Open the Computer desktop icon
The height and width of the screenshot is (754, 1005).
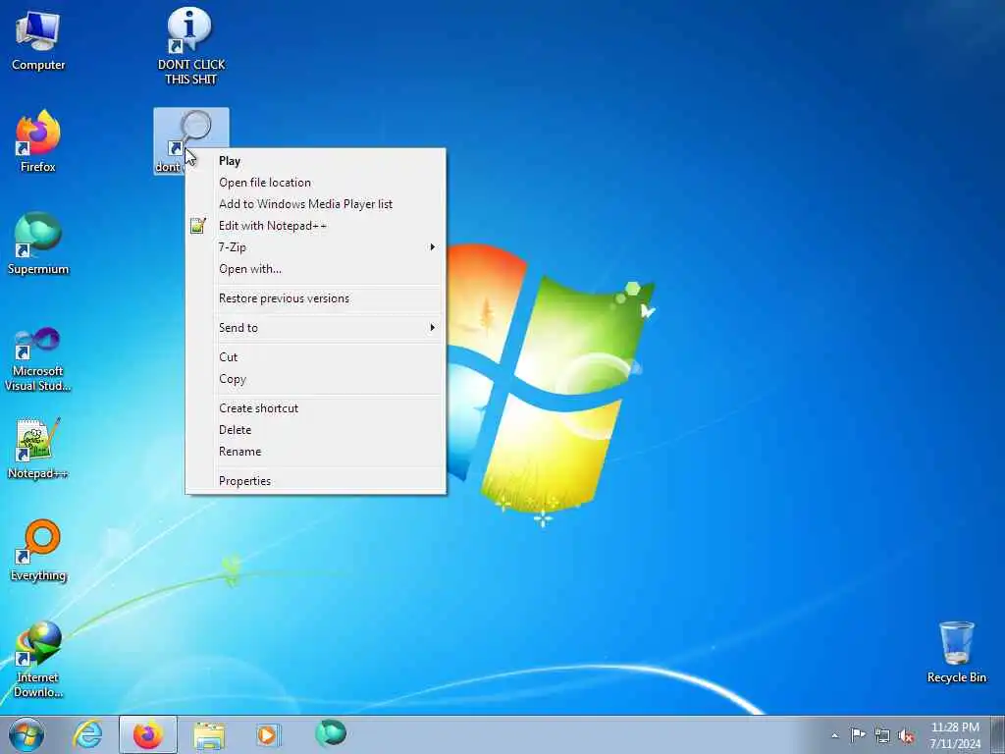(38, 39)
